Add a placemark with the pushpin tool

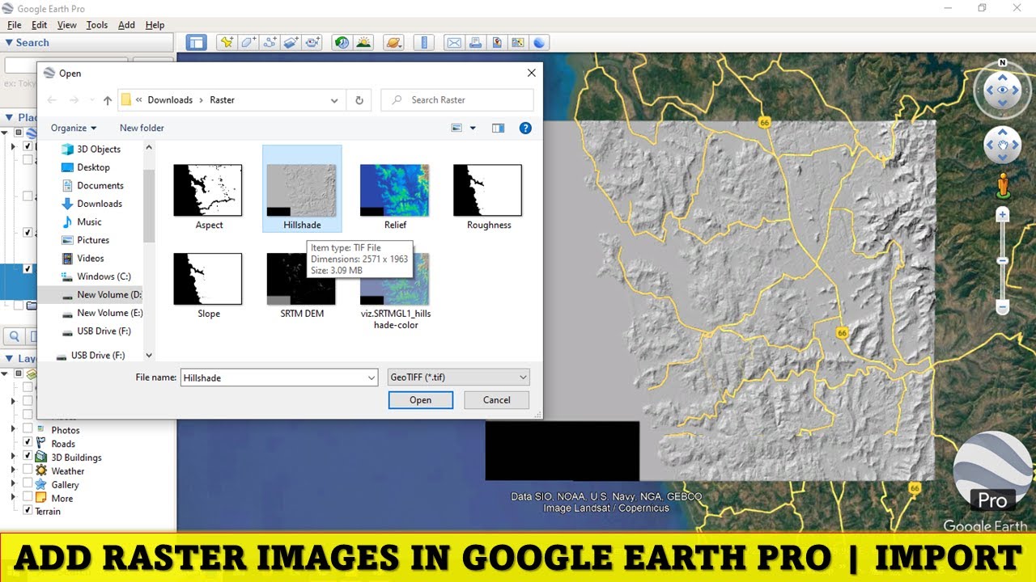click(x=227, y=43)
